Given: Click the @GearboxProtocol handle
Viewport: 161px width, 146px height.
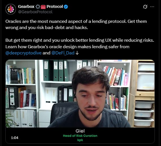Looking at the screenshot, I should tap(35, 12).
